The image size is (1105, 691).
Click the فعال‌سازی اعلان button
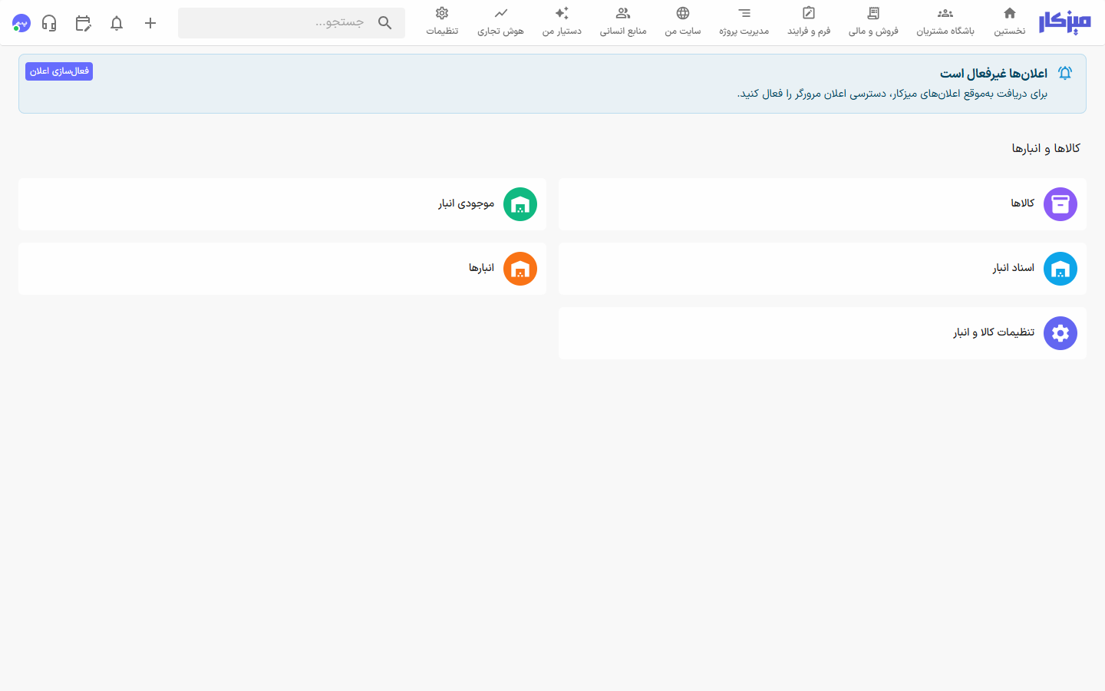[x=59, y=71]
